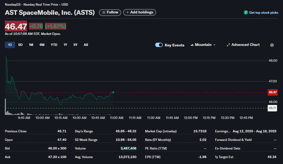Click the Market Cap (intraday) label
The height and width of the screenshot is (164, 283).
tap(161, 131)
